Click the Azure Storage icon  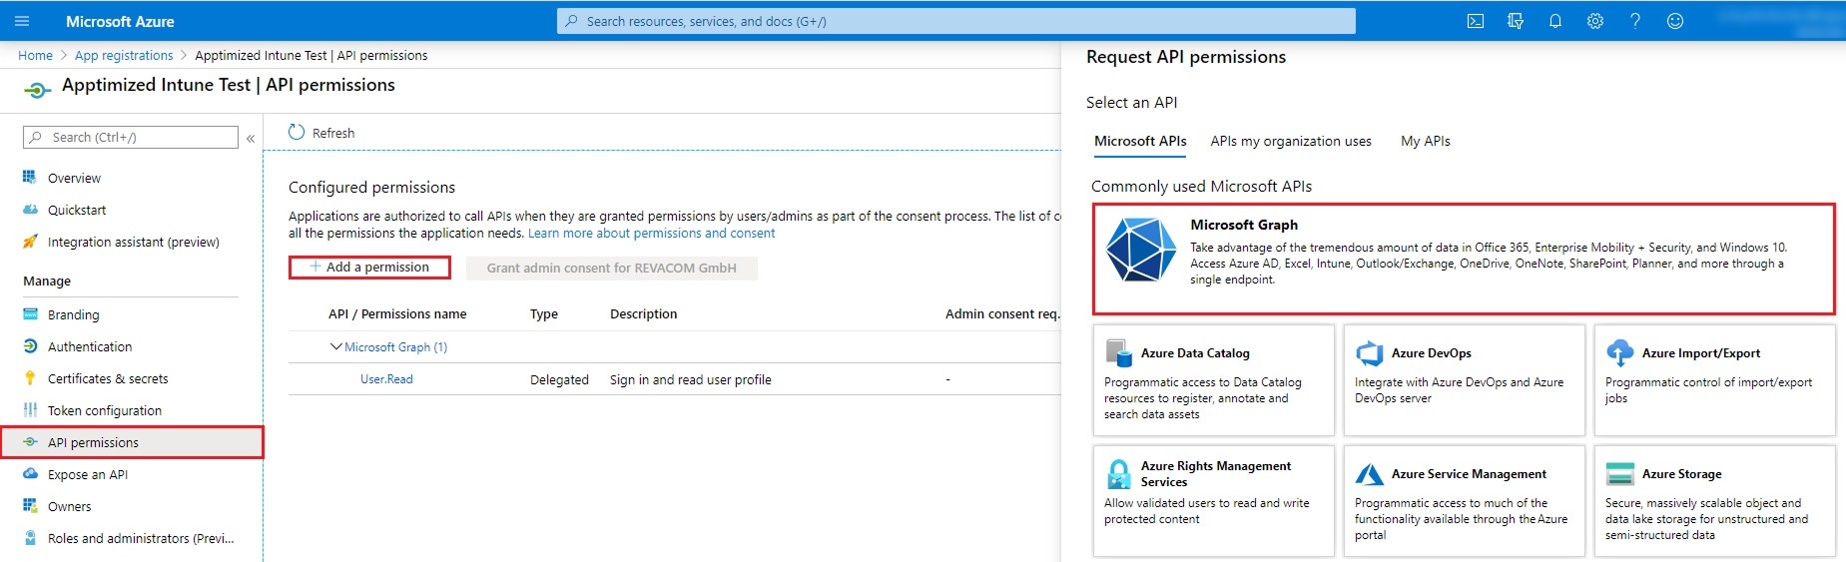coord(1620,474)
